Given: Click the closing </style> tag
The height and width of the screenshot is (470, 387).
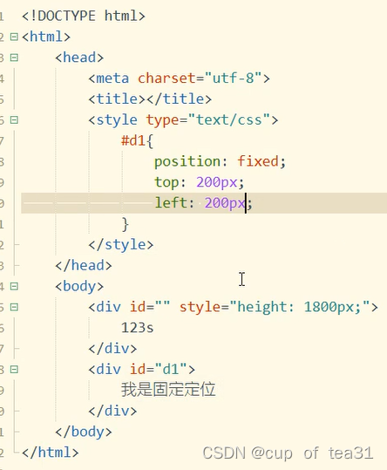Looking at the screenshot, I should point(121,244).
